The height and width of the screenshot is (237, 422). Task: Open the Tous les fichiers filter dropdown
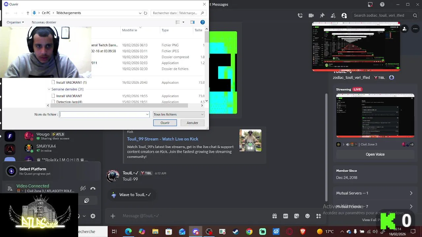point(179,114)
